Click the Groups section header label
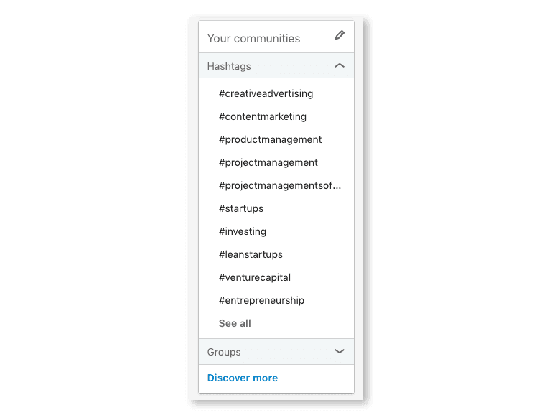The width and height of the screenshot is (552, 418). pos(224,352)
